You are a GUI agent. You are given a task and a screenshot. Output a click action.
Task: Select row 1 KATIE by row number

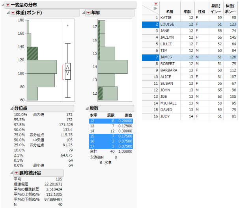(x=151, y=18)
